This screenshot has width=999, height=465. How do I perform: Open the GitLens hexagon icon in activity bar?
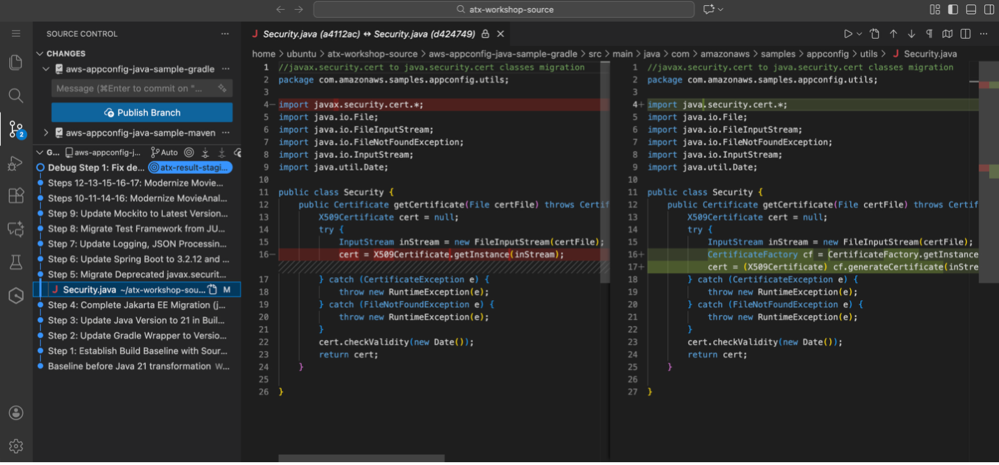(15, 295)
